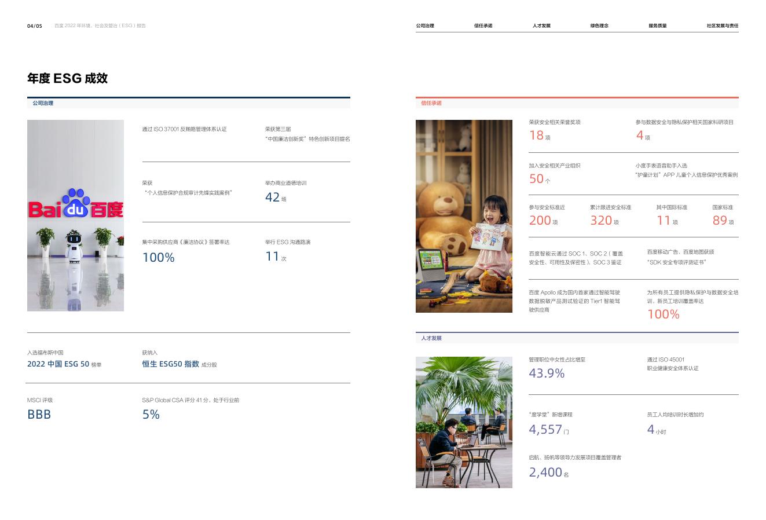The image size is (766, 520).
Task: Click the figure 43.9%
Action: pyautogui.click(x=547, y=373)
